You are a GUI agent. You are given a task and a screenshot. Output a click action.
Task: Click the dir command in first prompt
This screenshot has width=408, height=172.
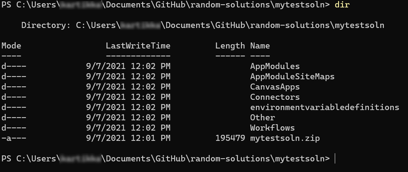tap(342, 5)
